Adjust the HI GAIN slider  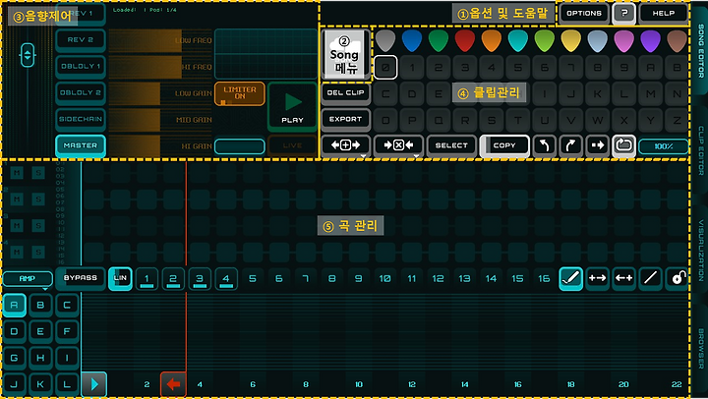tap(160, 146)
